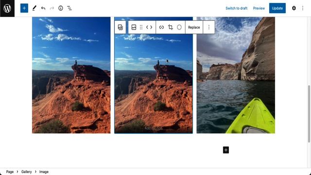This screenshot has width=311, height=175.
Task: Open the List View outline
Action: coord(69,8)
